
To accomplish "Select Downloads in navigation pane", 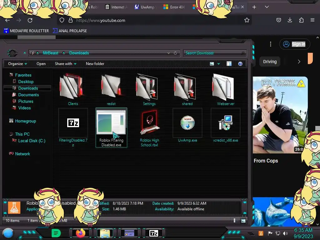I will [x=28, y=88].
